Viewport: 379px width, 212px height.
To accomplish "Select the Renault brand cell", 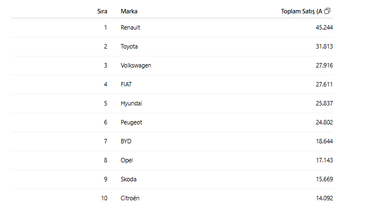I will coord(130,27).
